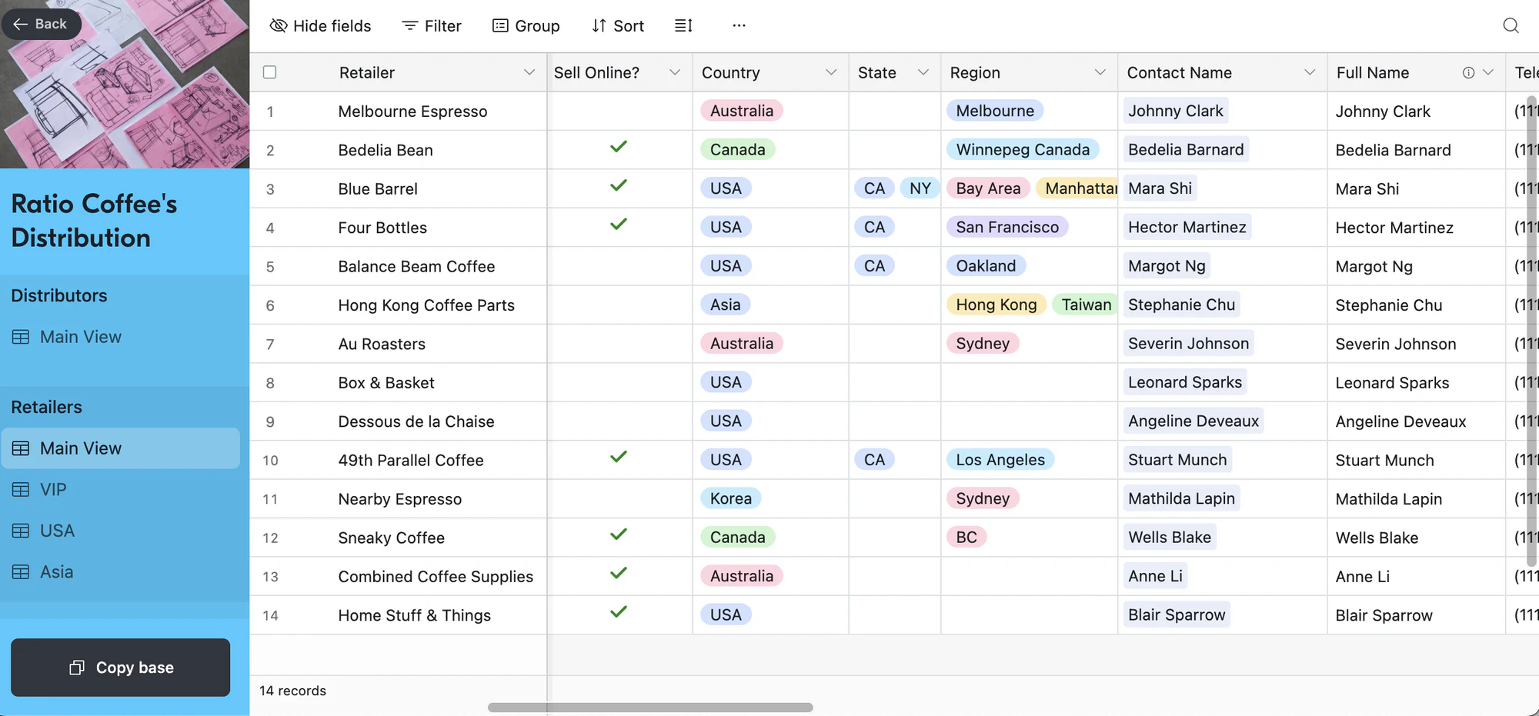Click the Stephanie Chu contact name chip
This screenshot has height=716, width=1539.
tap(1181, 305)
